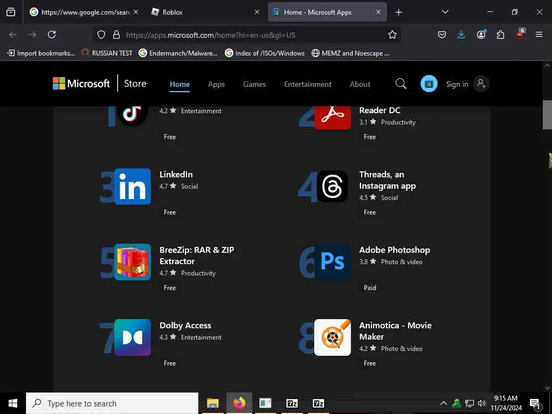Open the Apps nav tab
Viewport: 552px width, 414px height.
point(216,84)
